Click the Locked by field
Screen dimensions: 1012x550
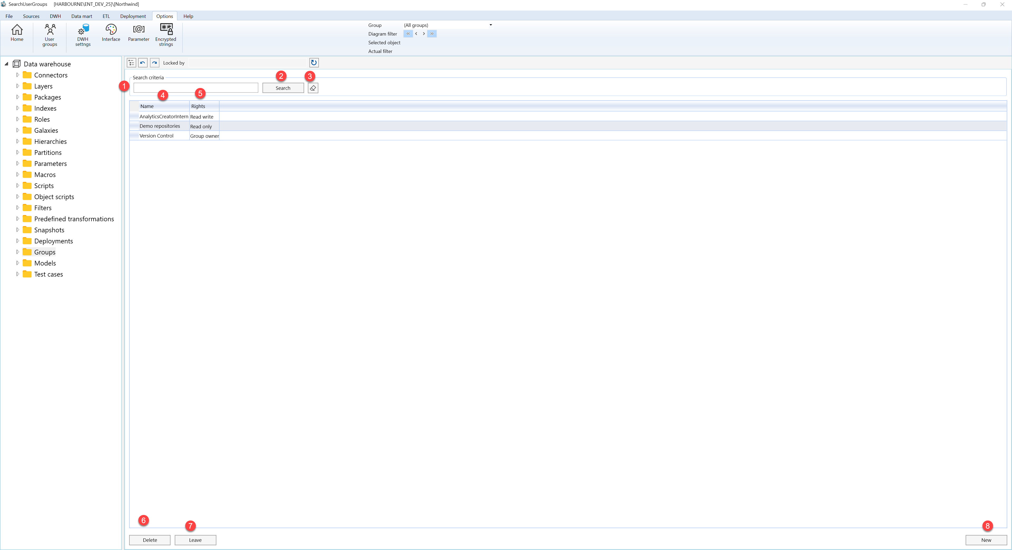click(247, 63)
